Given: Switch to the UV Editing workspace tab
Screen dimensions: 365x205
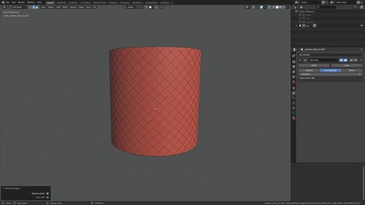Looking at the screenshot, I should [x=85, y=2].
